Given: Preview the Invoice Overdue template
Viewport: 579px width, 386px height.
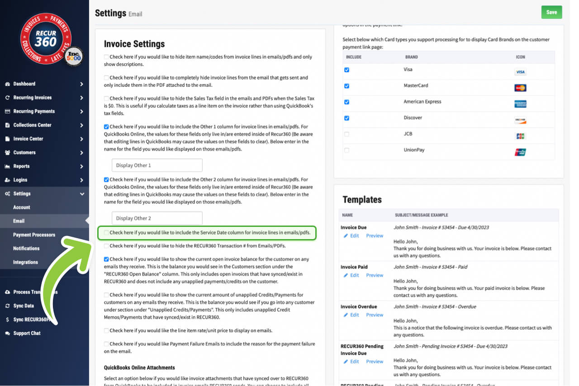Looking at the screenshot, I should click(375, 315).
